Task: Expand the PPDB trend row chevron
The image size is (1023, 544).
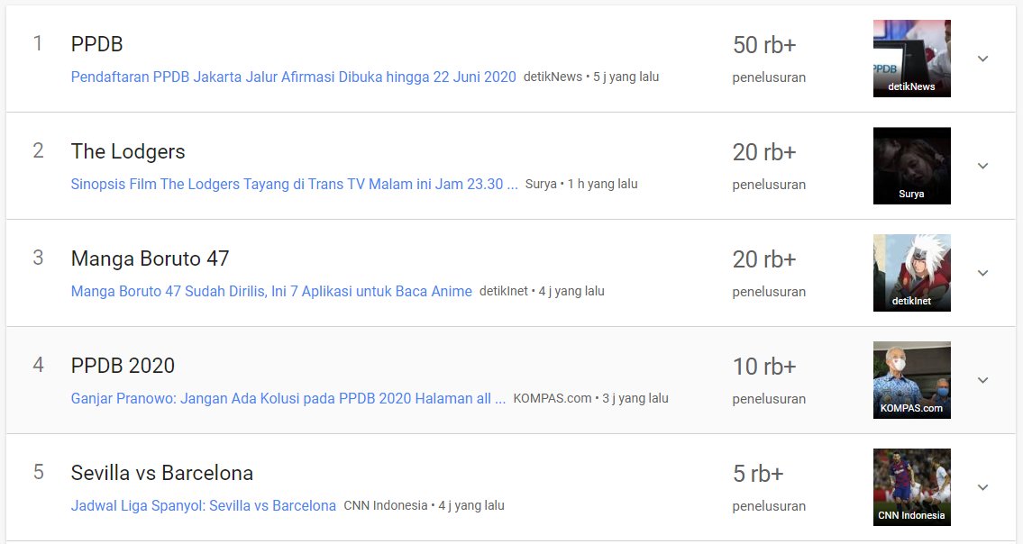Action: (x=982, y=59)
